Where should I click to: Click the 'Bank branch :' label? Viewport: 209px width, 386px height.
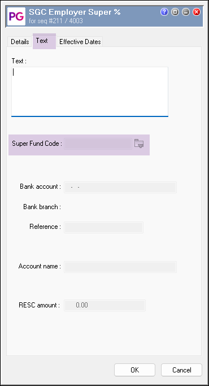42,207
